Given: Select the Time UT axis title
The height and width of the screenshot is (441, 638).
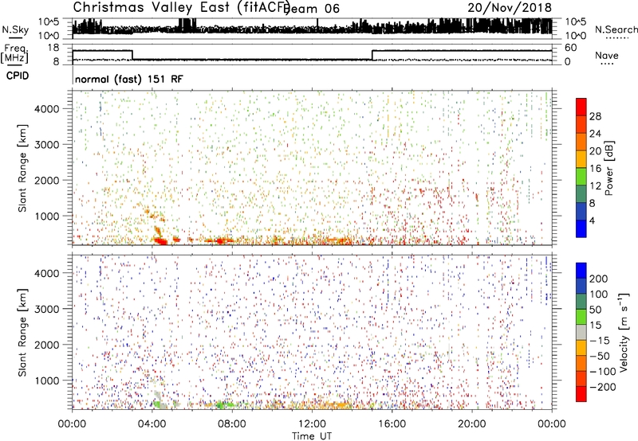Looking at the screenshot, I should pos(312,436).
